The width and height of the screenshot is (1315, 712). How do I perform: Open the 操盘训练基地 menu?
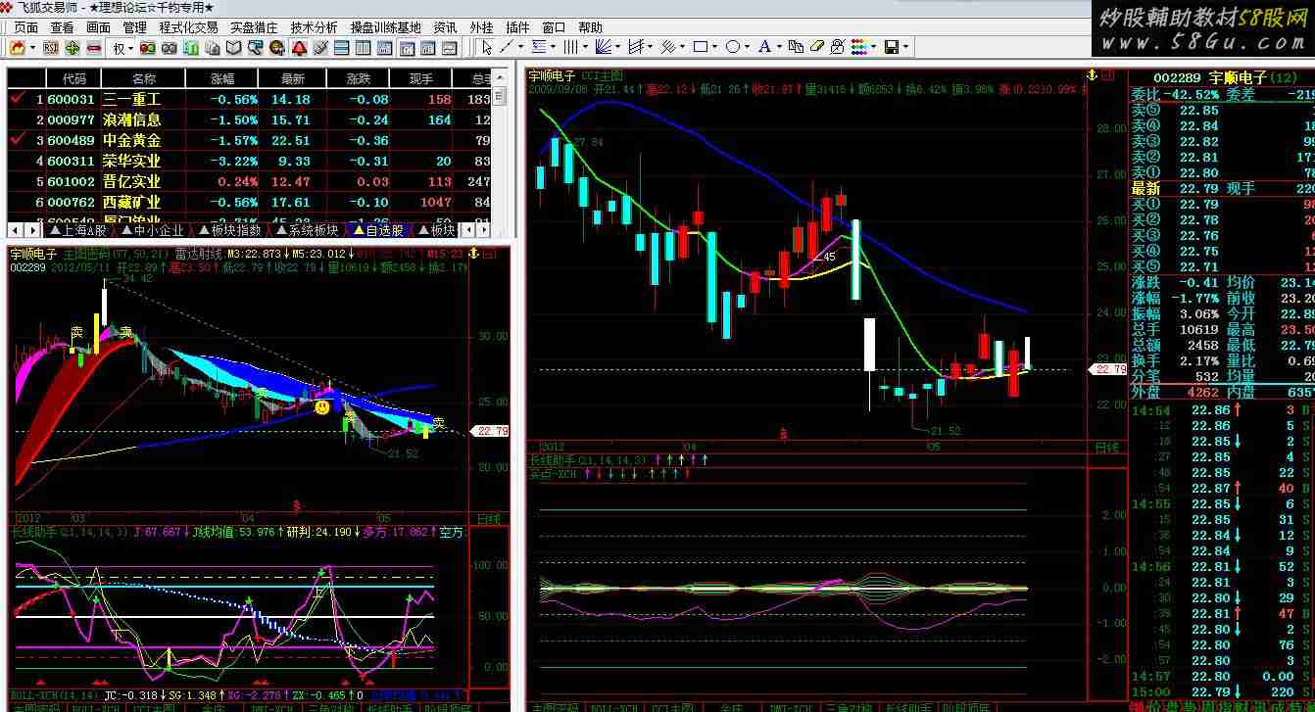pyautogui.click(x=385, y=27)
